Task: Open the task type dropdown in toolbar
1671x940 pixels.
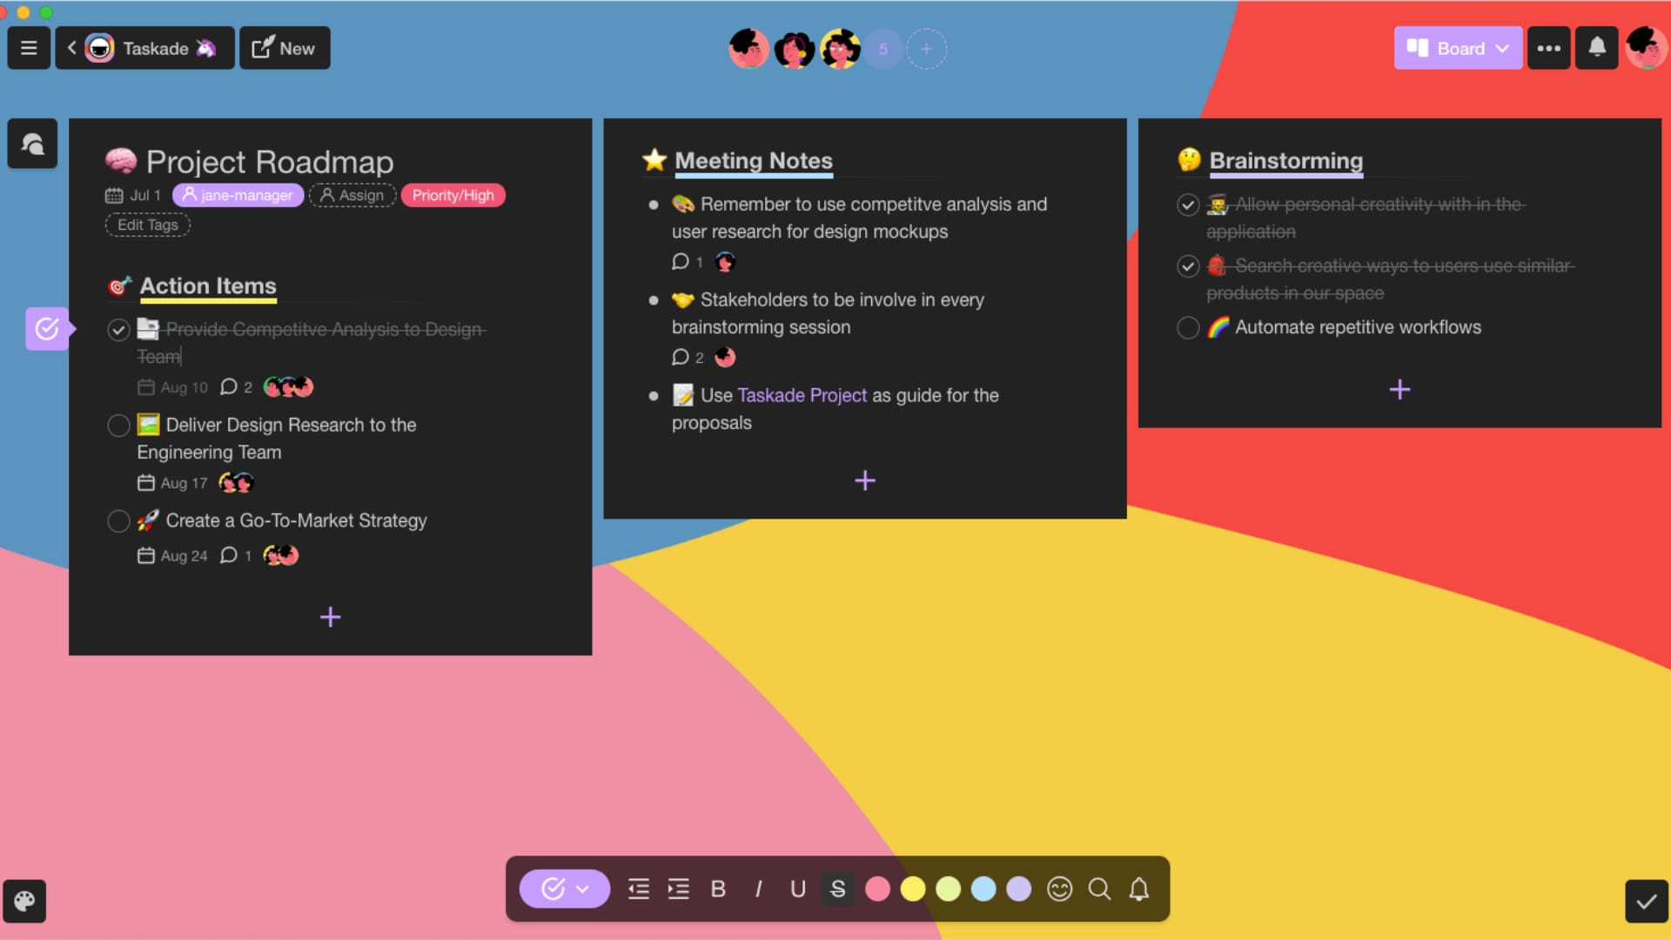Action: pyautogui.click(x=565, y=889)
